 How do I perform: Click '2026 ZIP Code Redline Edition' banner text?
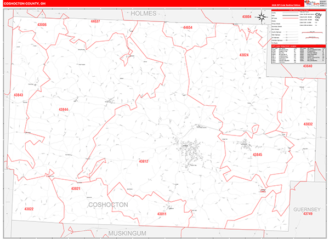click(x=286, y=5)
